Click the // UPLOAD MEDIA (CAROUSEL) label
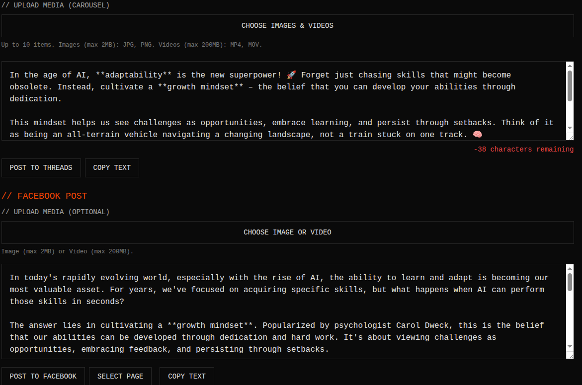 pos(55,5)
